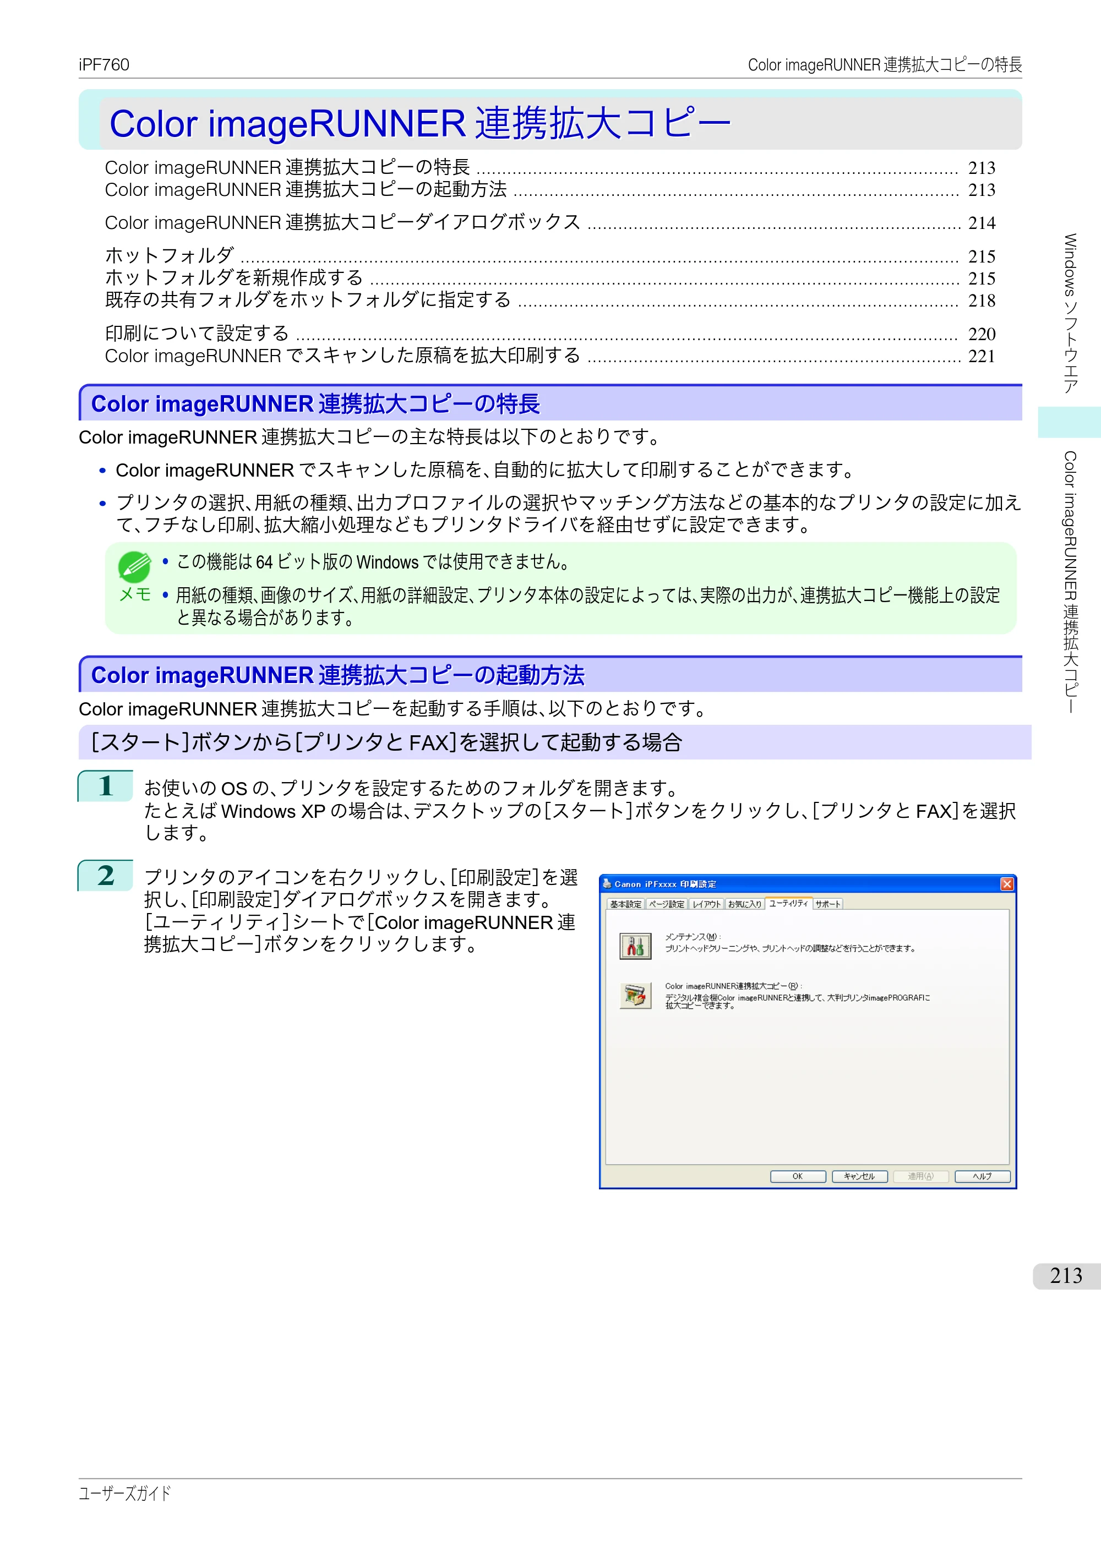Open contents entry '既存の共有フォルダをホットフォルダに指定する'
Viewport: 1101px width, 1557px height.
[549, 300]
